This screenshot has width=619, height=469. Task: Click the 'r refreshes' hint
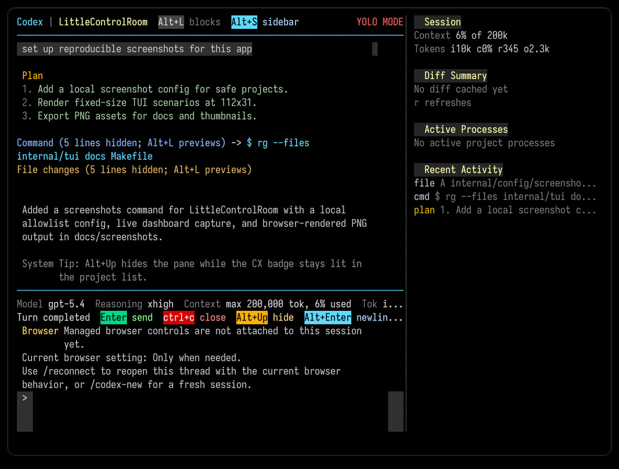point(443,103)
